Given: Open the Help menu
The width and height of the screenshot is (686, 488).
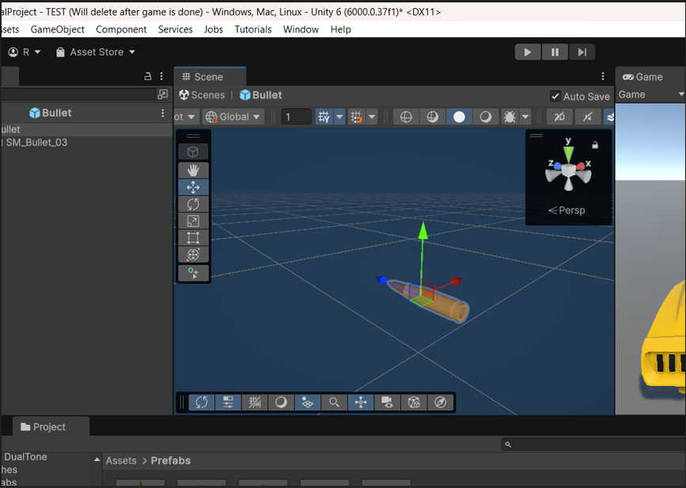Looking at the screenshot, I should 340,29.
